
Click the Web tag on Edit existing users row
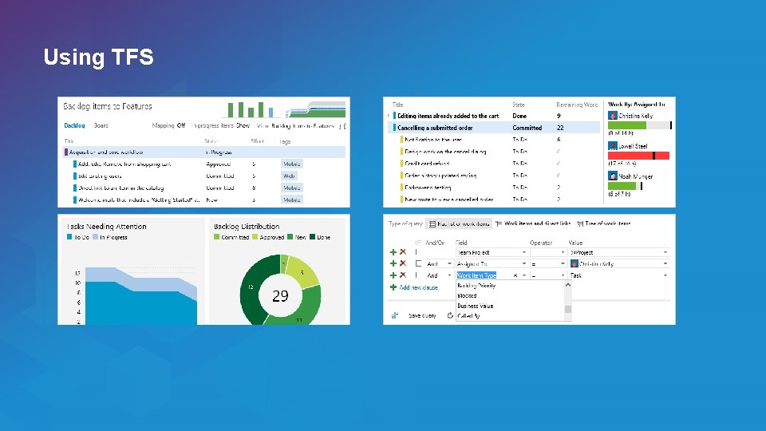click(x=289, y=176)
